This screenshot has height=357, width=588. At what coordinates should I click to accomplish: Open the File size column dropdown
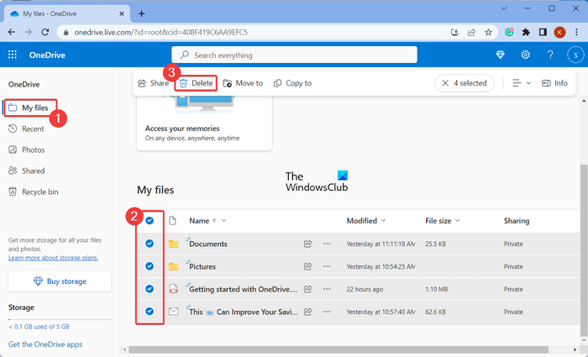tap(458, 220)
